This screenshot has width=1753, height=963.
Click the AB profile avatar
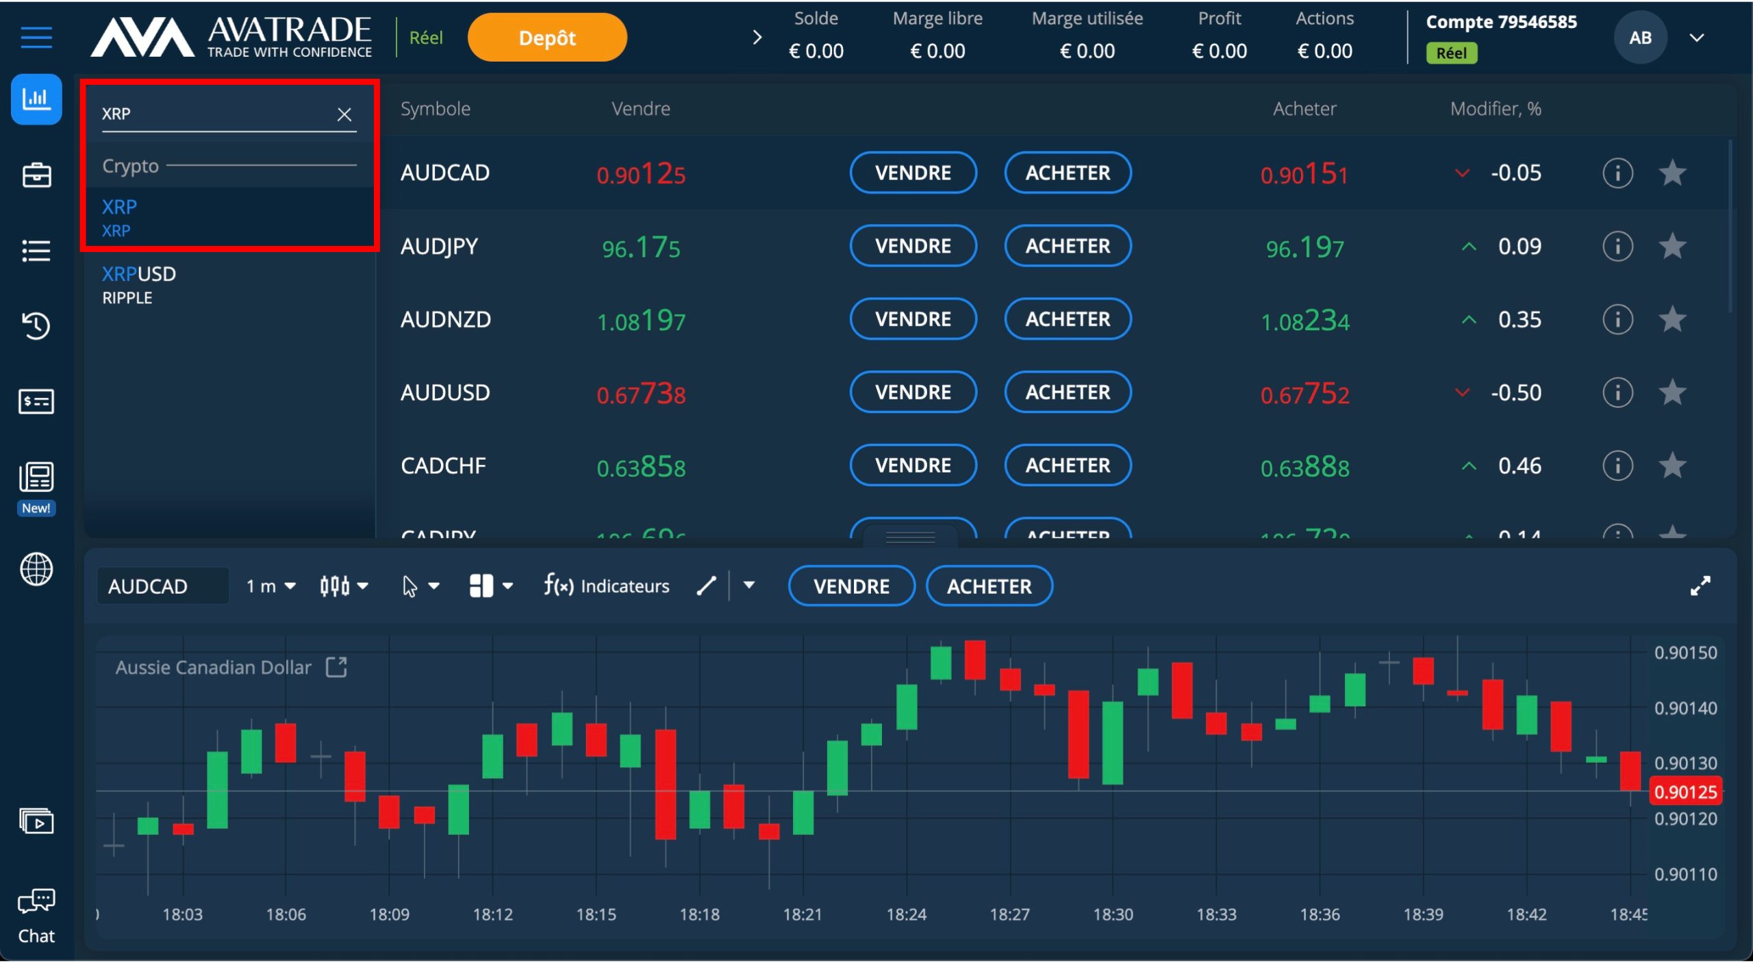point(1640,38)
